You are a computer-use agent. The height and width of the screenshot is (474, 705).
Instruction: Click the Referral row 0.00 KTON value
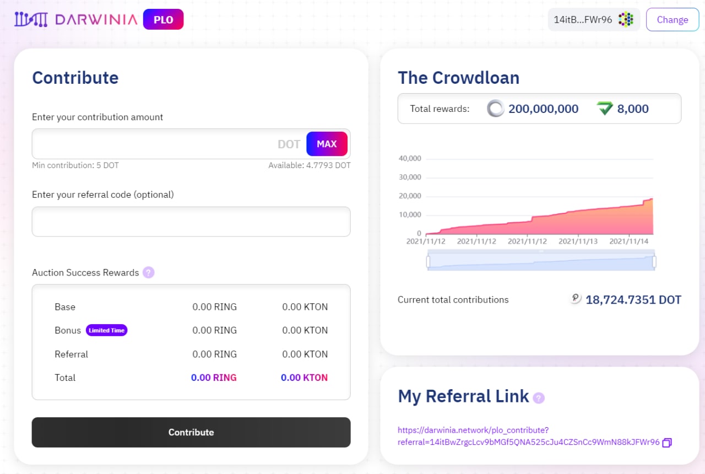coord(305,354)
